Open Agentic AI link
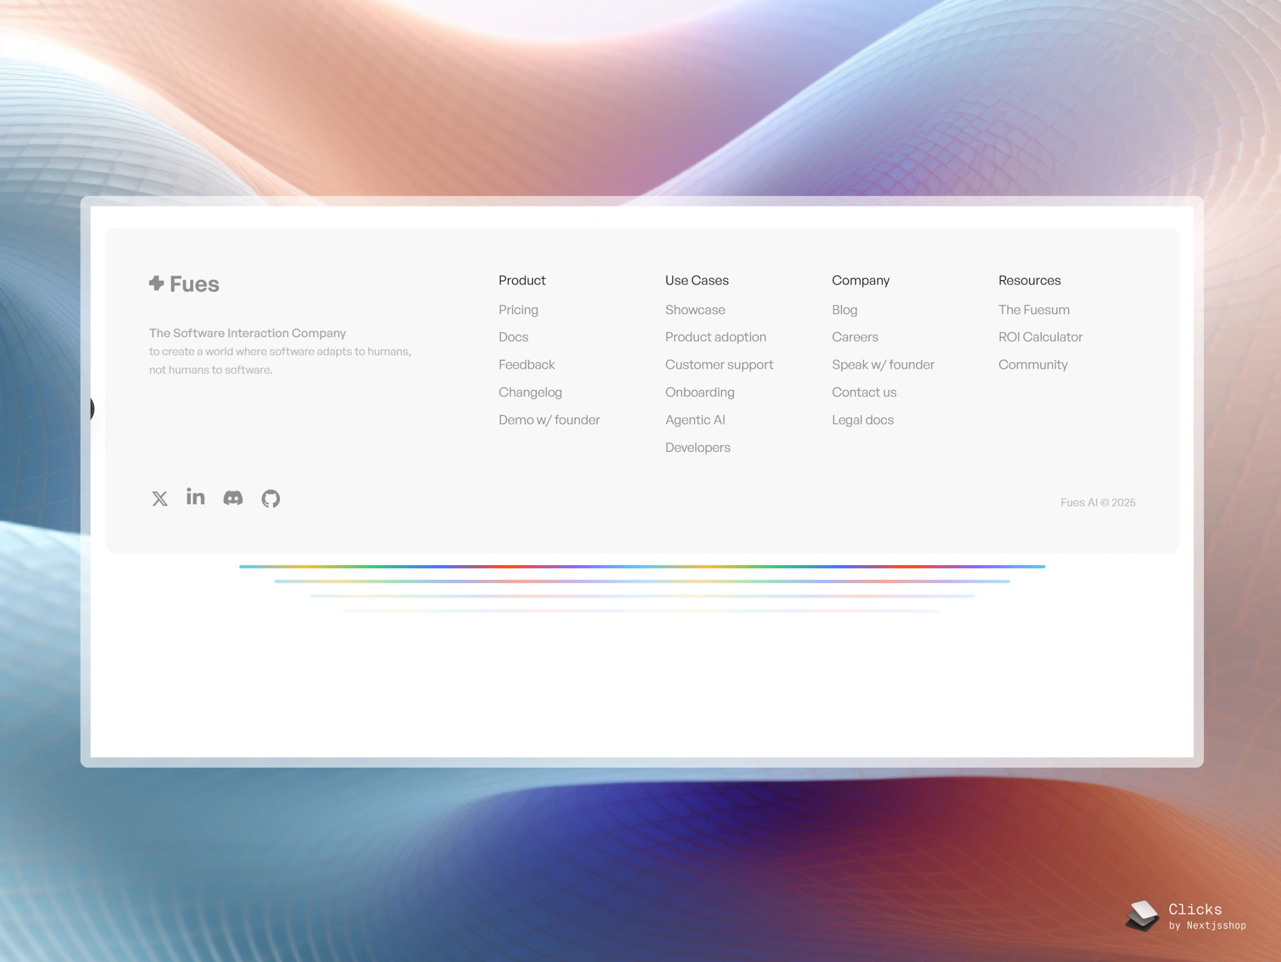This screenshot has width=1281, height=962. coord(695,419)
